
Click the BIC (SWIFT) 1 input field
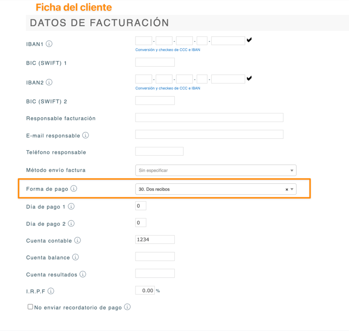[155, 62]
